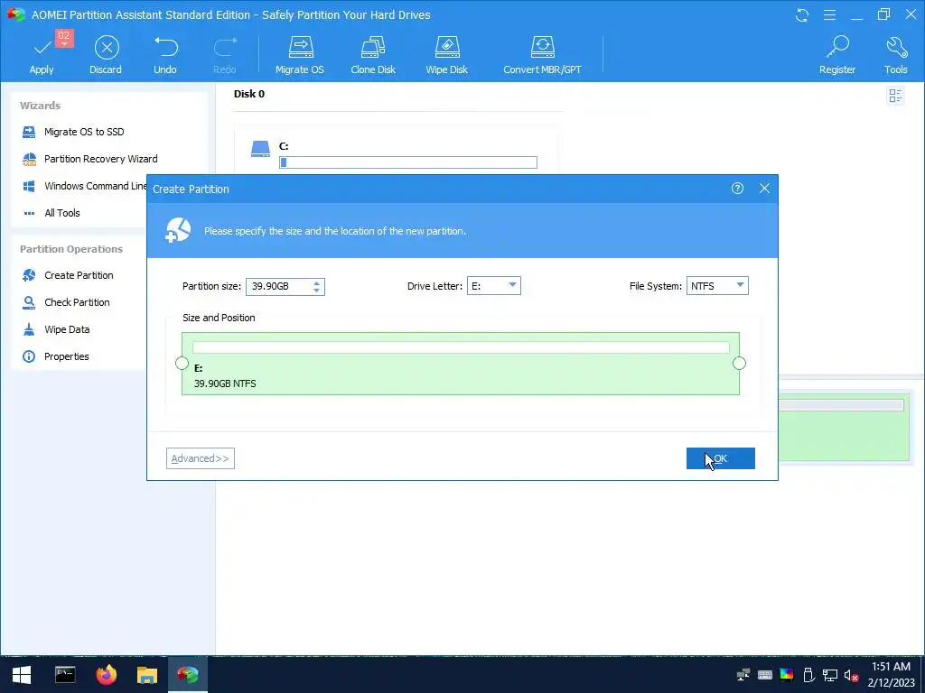Open the volume icon in system tray
This screenshot has width=925, height=693.
tap(851, 675)
